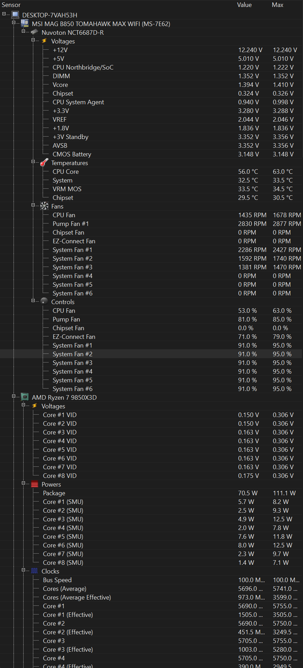
Task: Click the 56.0 °C CPU Core value
Action: point(248,172)
